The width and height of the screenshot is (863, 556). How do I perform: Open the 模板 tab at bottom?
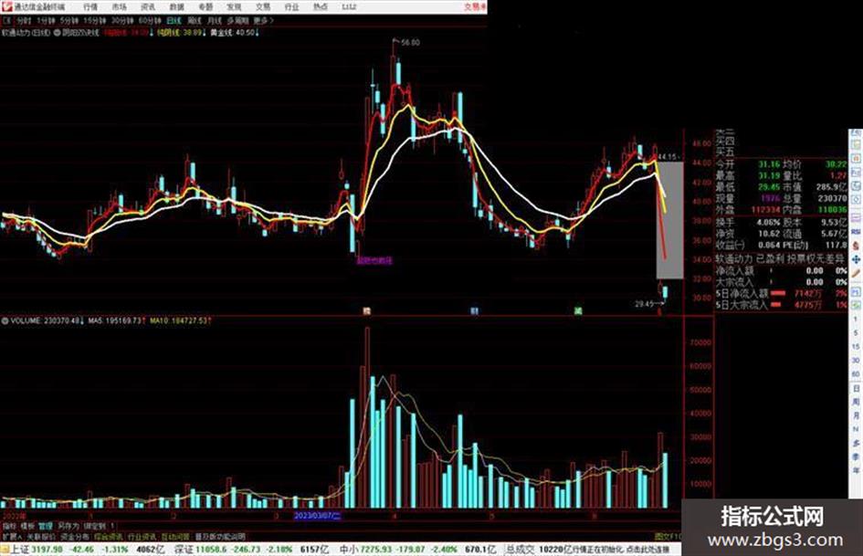(27, 526)
